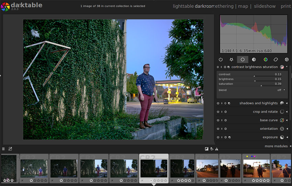
Task: Toggle the base curve module on/off
Action: click(218, 120)
